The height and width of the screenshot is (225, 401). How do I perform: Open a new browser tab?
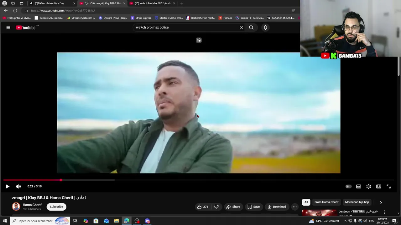pyautogui.click(x=182, y=3)
